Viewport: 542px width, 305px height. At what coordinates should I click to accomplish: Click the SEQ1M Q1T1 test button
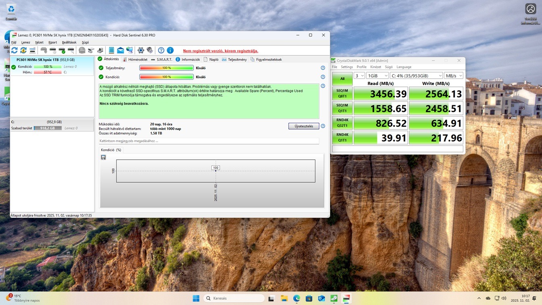pyautogui.click(x=342, y=108)
